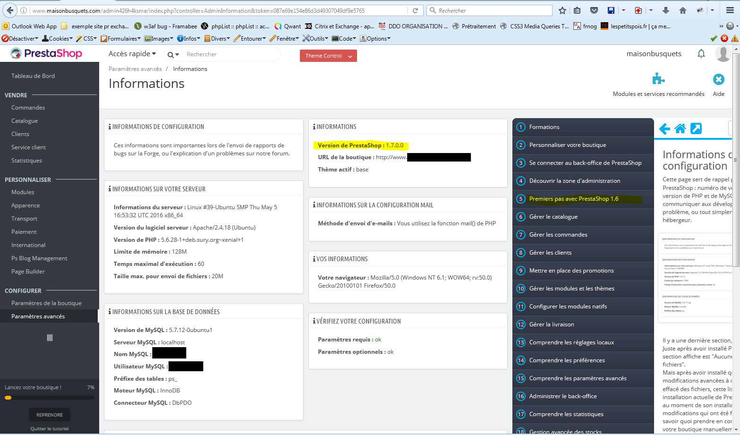Click the Lancez votre boutique progress bar
The width and height of the screenshot is (740, 435).
coord(50,398)
